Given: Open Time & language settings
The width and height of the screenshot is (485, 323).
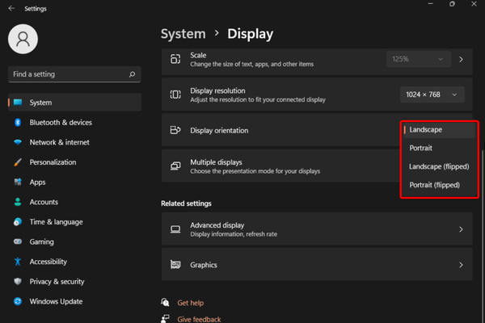Looking at the screenshot, I should coord(74,222).
